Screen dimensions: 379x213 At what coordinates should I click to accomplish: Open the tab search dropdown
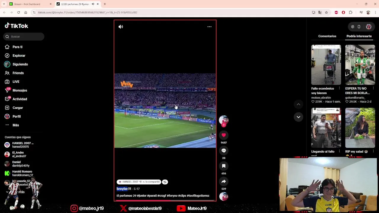click(x=4, y=4)
